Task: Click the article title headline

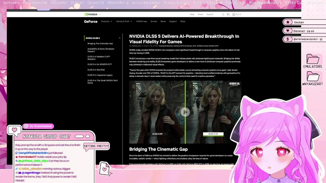Action: point(184,39)
